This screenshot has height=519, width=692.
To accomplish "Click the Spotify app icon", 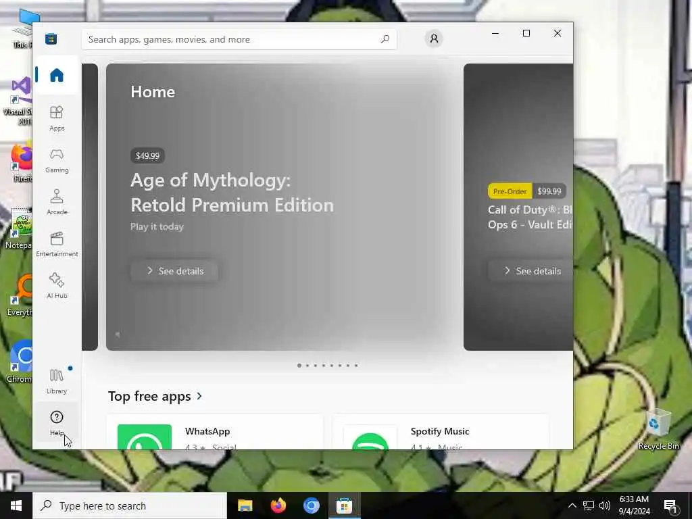I will point(370,437).
